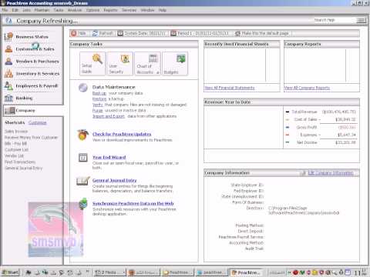Click Synchronize Peachtree Data on the Web link
Image resolution: width=370 pixels, height=277 pixels.
point(133,203)
